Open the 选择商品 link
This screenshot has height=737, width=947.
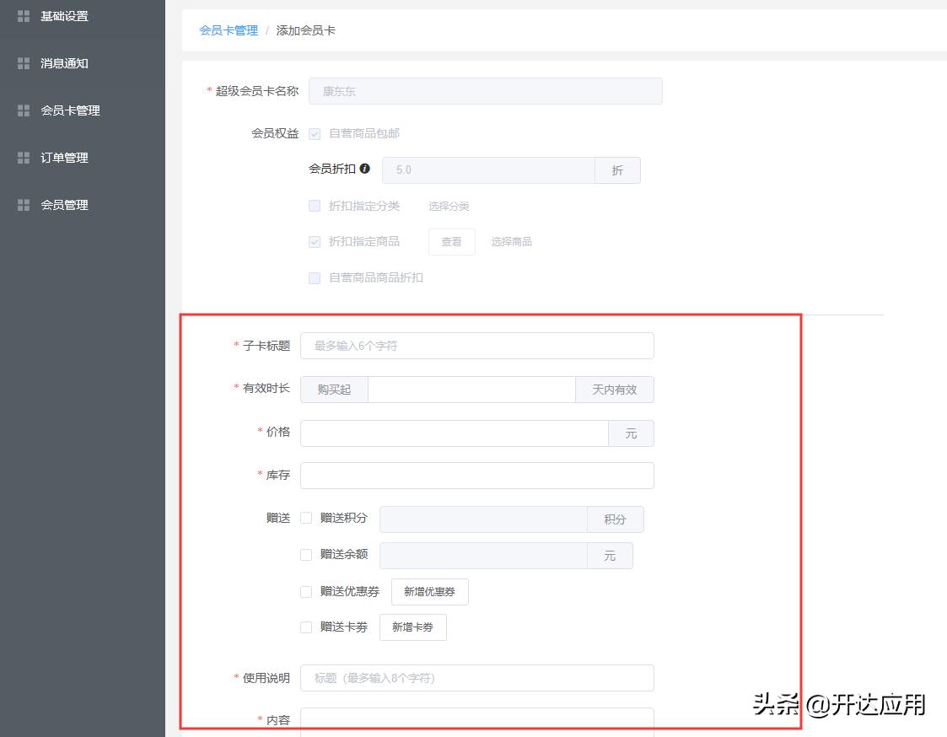pos(511,241)
